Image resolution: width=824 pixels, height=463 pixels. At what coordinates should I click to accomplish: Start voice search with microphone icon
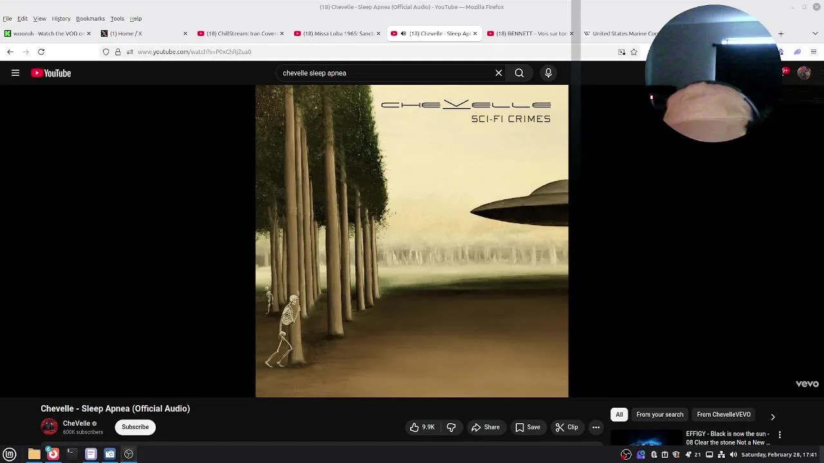(548, 73)
